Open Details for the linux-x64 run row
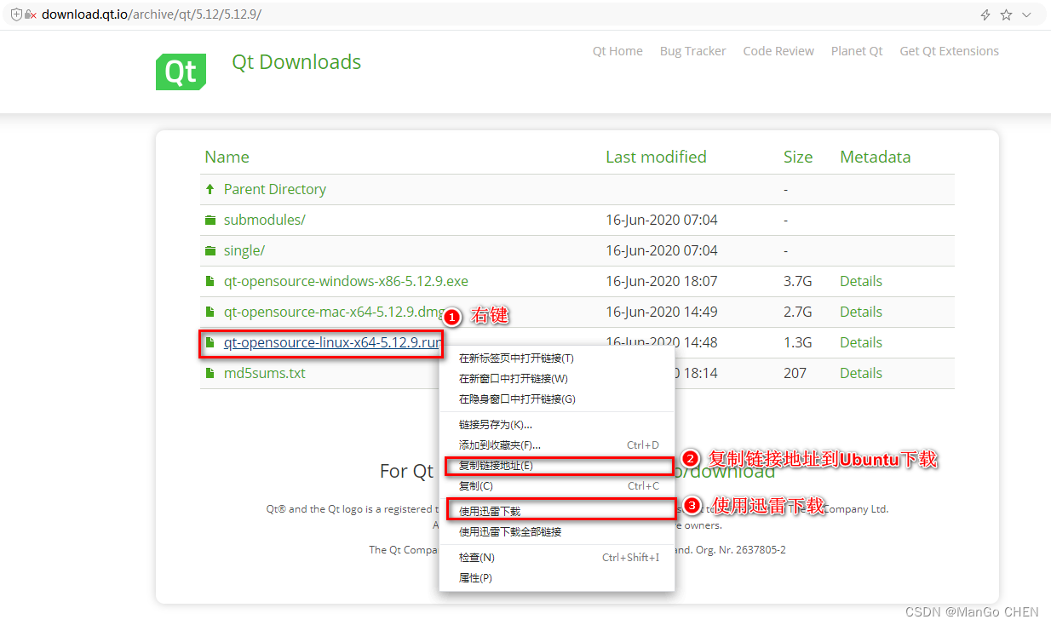This screenshot has height=625, width=1051. [860, 342]
